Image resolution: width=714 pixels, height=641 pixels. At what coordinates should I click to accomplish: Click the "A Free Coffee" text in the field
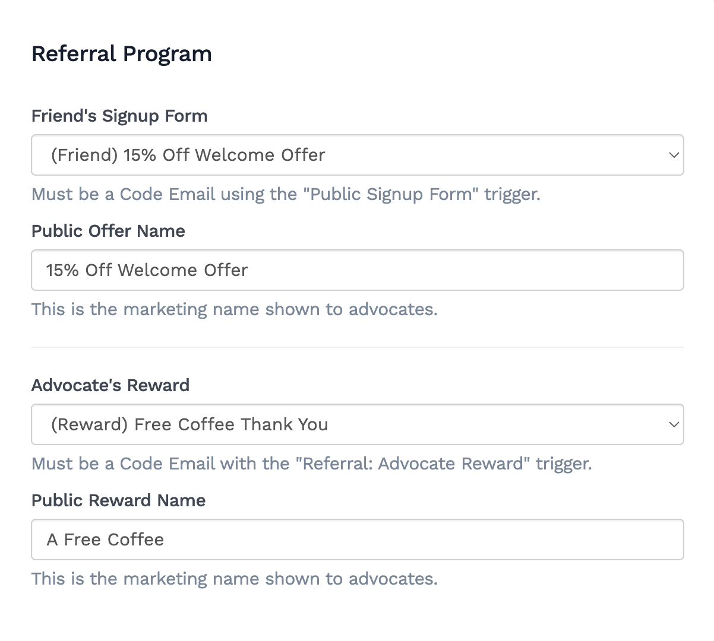pos(105,540)
